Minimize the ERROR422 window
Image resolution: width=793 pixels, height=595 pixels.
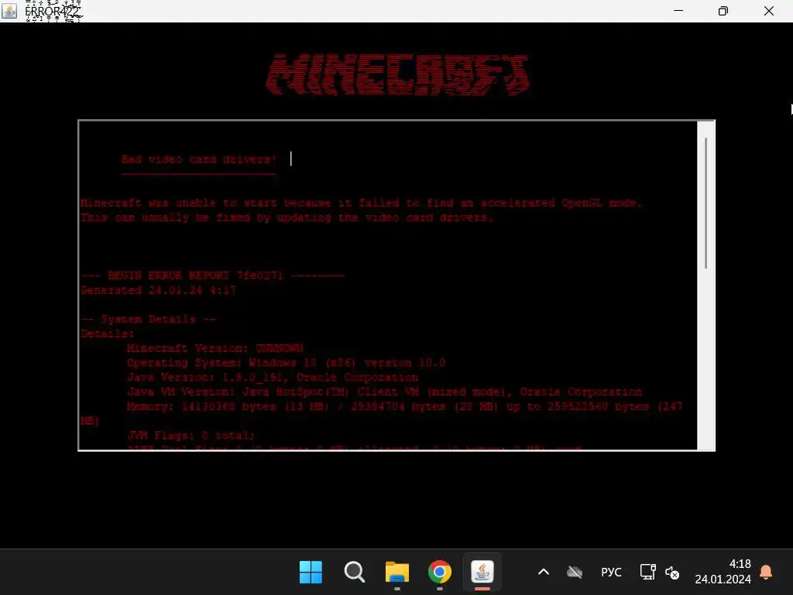pyautogui.click(x=678, y=11)
